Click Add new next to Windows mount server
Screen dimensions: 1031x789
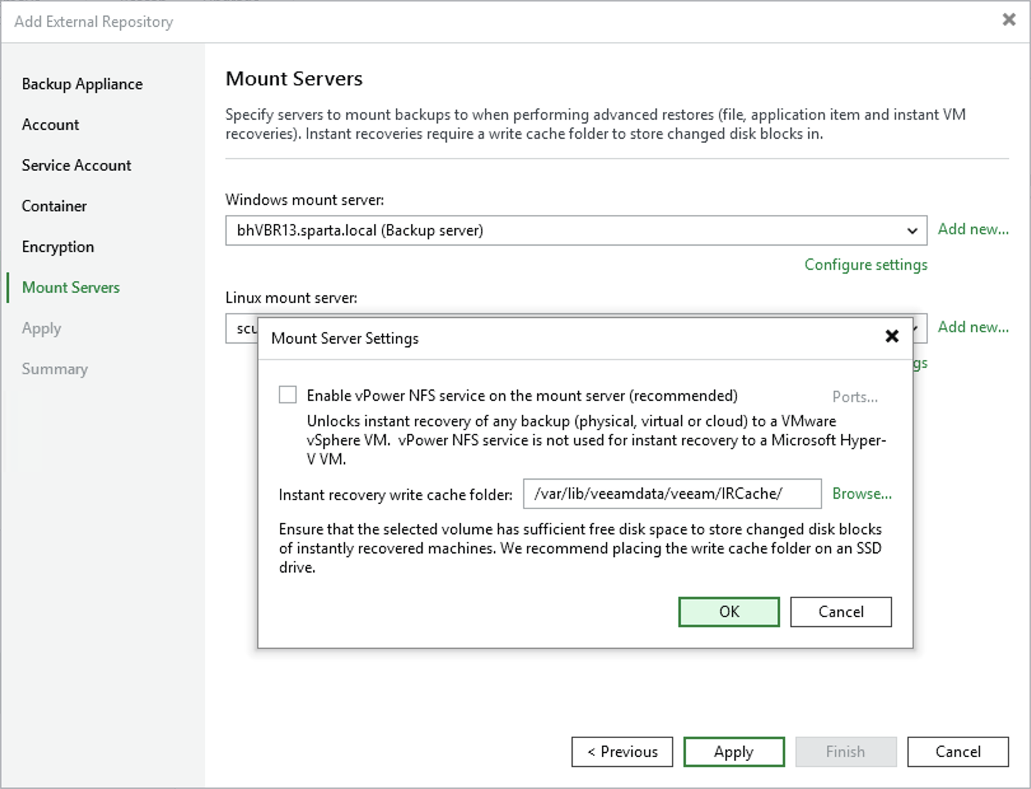pyautogui.click(x=973, y=229)
